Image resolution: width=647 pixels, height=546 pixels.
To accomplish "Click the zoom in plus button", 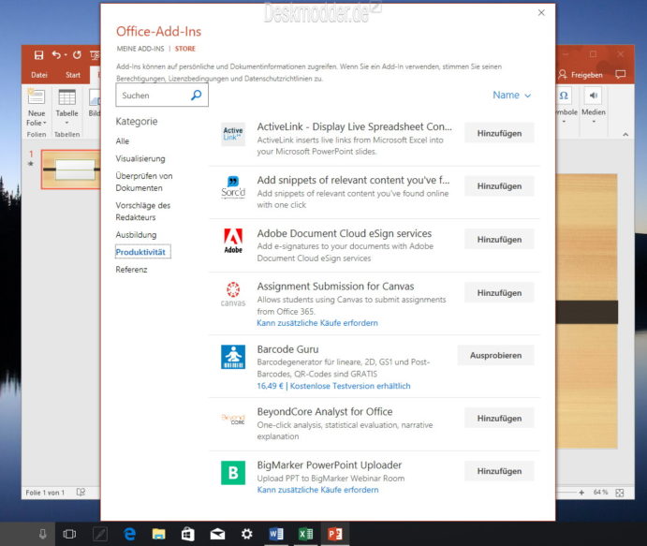I will (581, 493).
